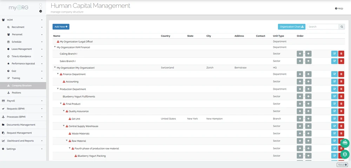Screen dimensions: 351x168
Task: Move Quality Assurance down in order
Action: (300, 111)
